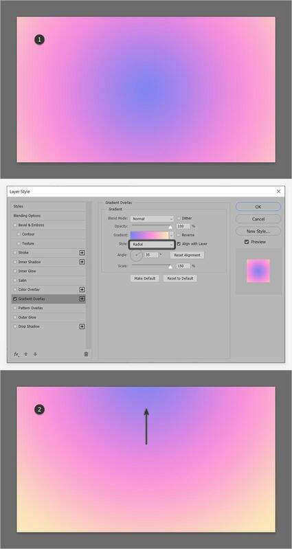292x549 pixels.
Task: Add another Drop Shadow plus icon
Action: pyautogui.click(x=82, y=326)
